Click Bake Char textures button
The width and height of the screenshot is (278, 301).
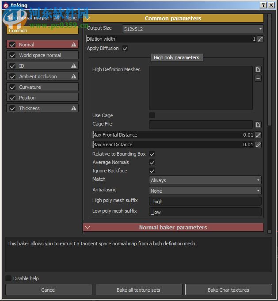(x=228, y=290)
